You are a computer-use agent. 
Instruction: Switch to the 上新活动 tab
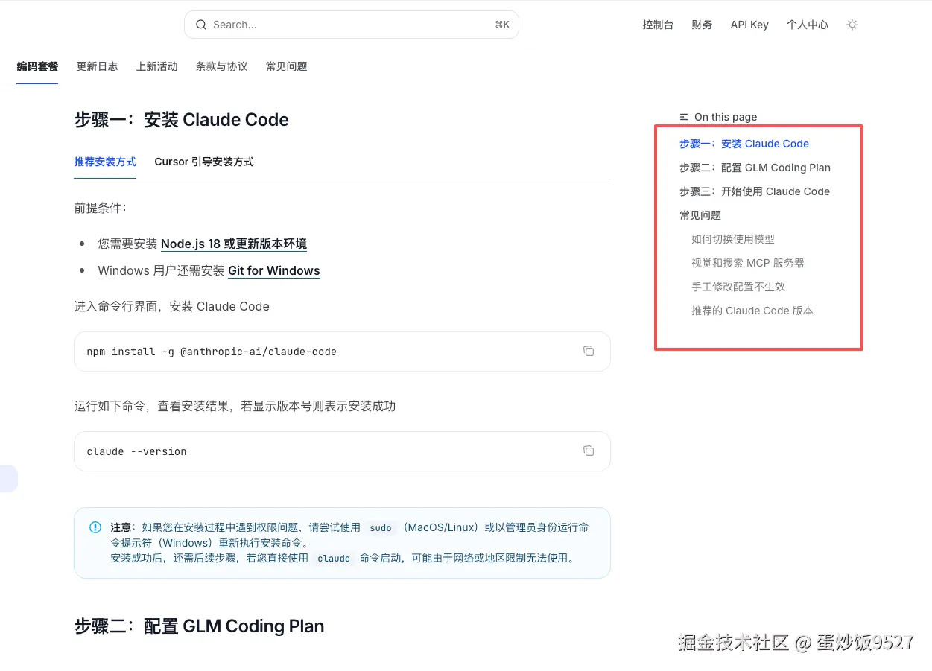point(156,66)
